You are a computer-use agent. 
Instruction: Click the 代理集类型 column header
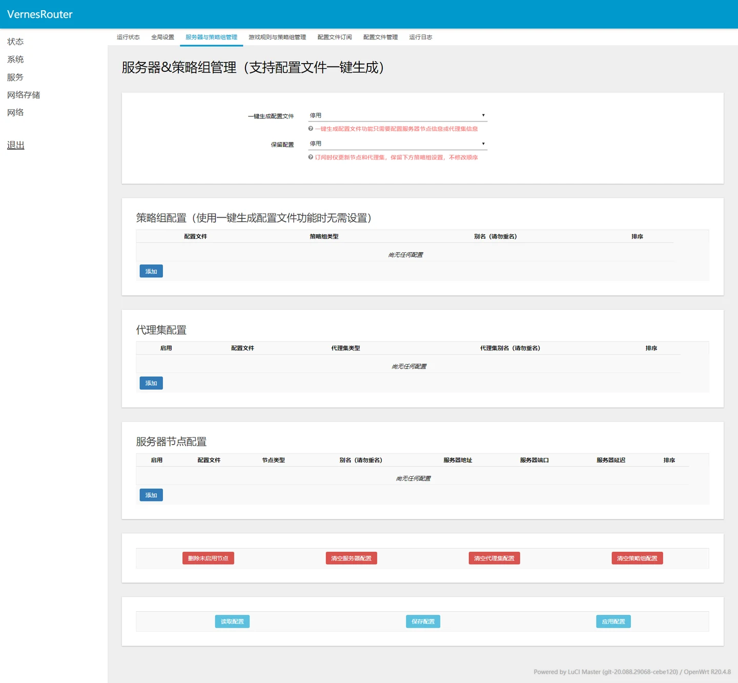[345, 348]
